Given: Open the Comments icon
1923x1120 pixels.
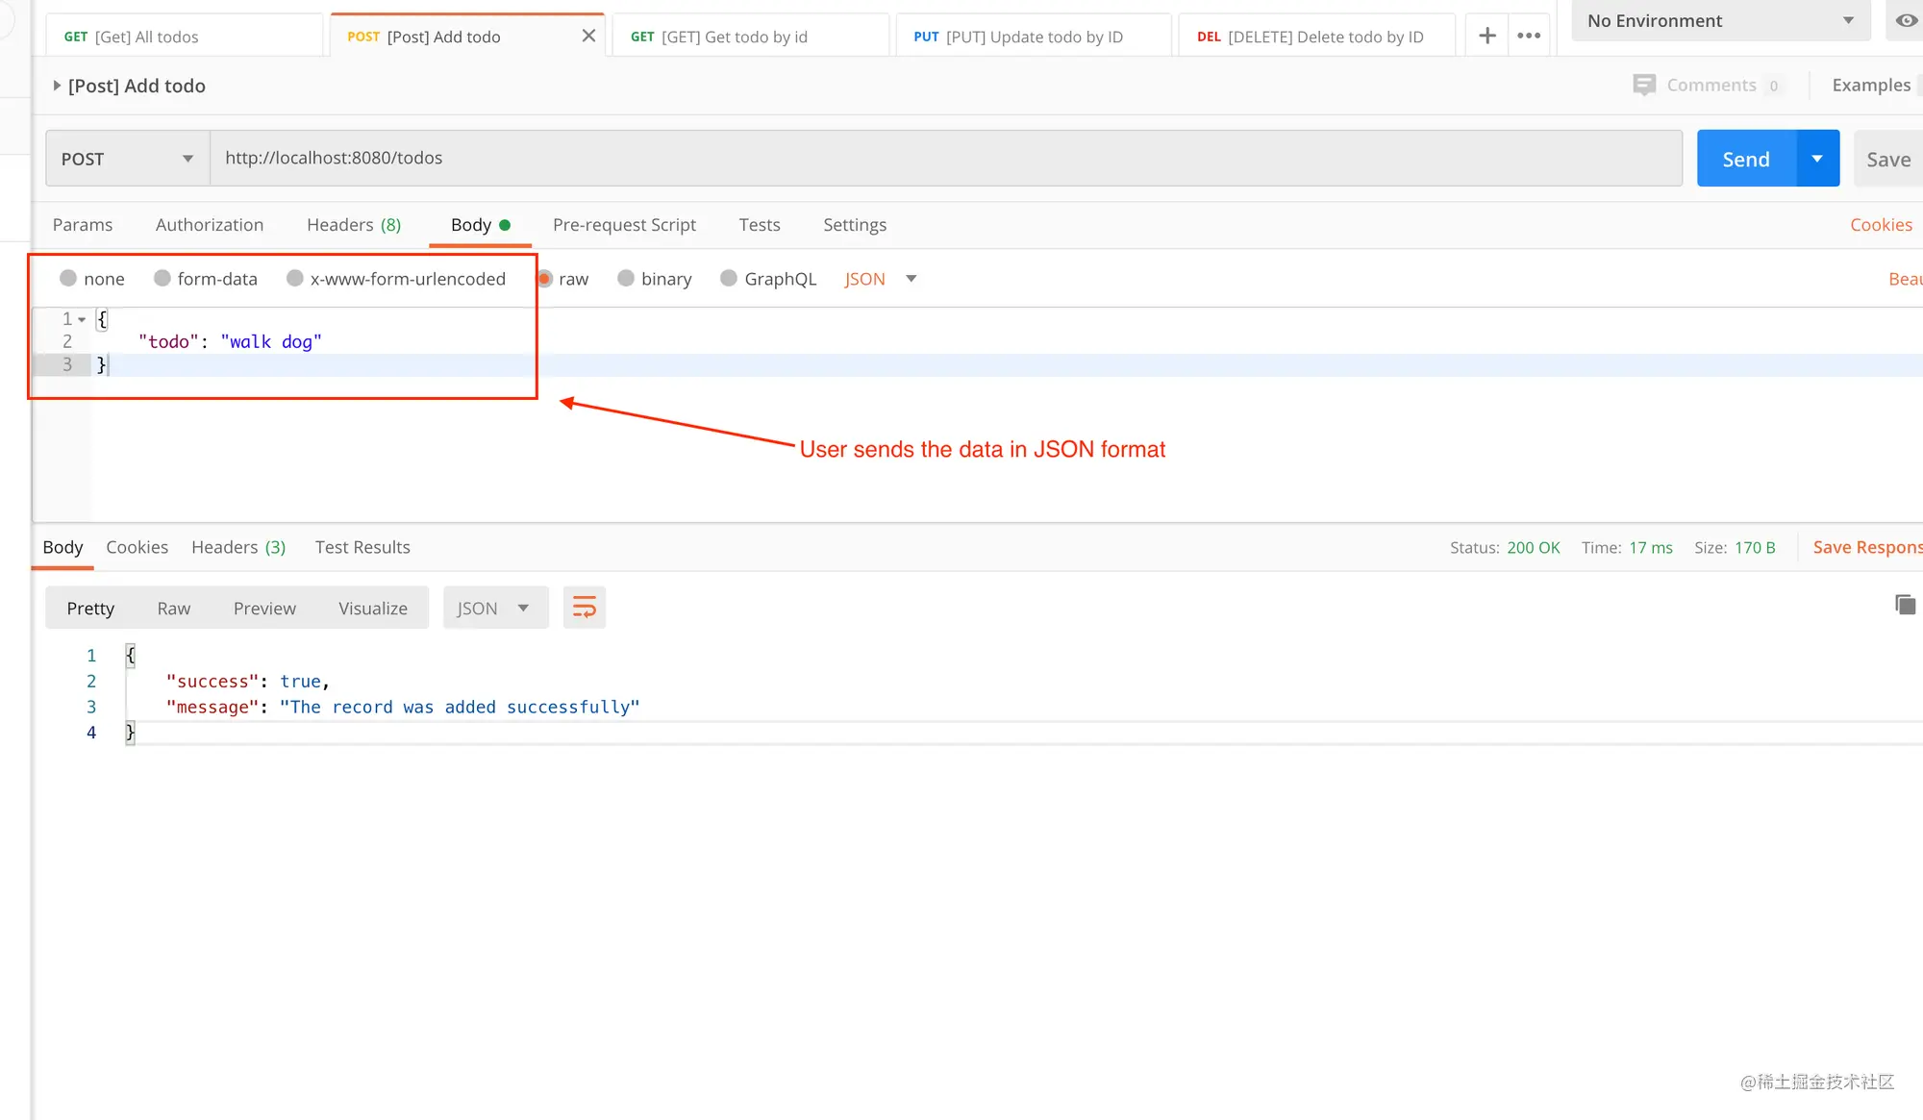Looking at the screenshot, I should coord(1644,85).
